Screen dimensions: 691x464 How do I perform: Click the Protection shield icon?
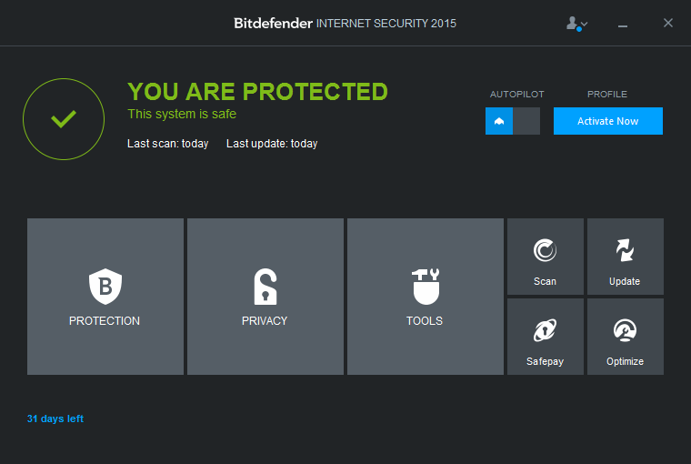[105, 287]
